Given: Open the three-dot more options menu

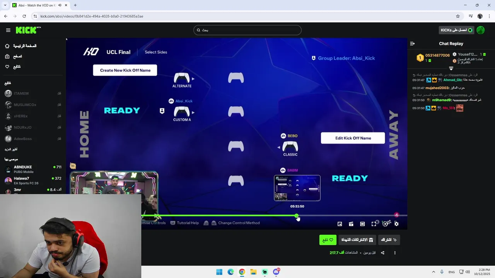Looking at the screenshot, I should point(395,253).
